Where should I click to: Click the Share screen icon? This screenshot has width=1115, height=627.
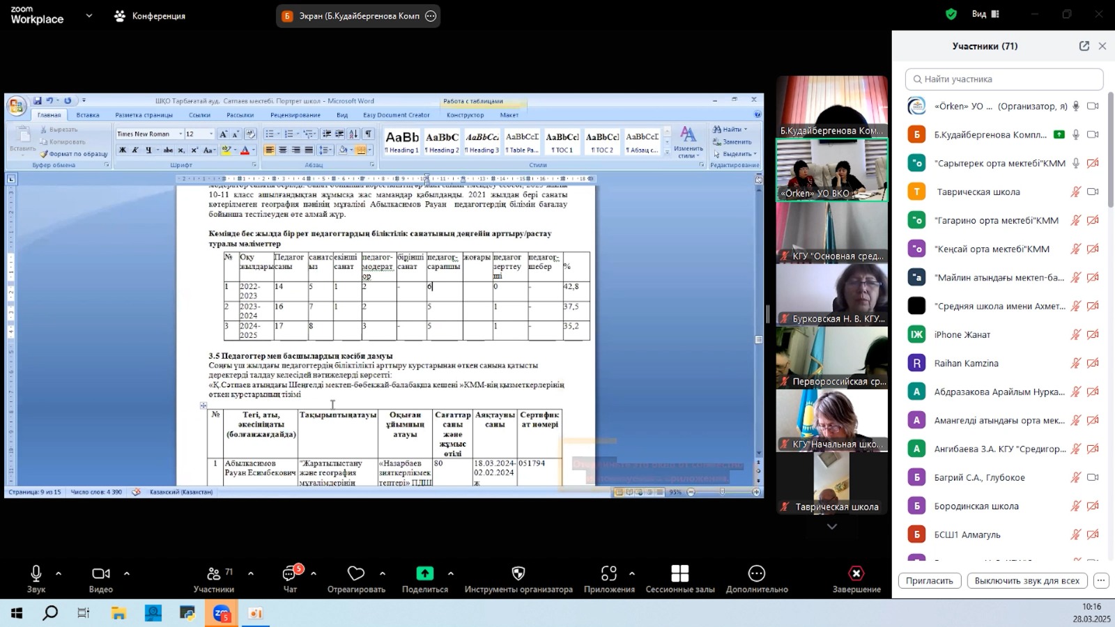coord(424,573)
